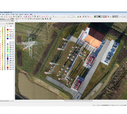Viewport: 127px width, 114px height.
Task: Select the arrow pointer tool in second toolbar
Action: point(11,19)
